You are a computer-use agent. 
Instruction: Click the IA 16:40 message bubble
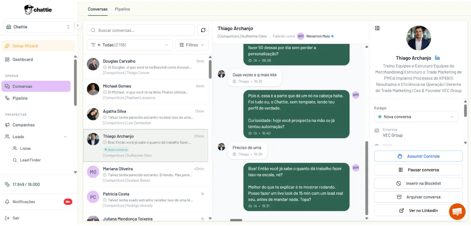(296, 114)
